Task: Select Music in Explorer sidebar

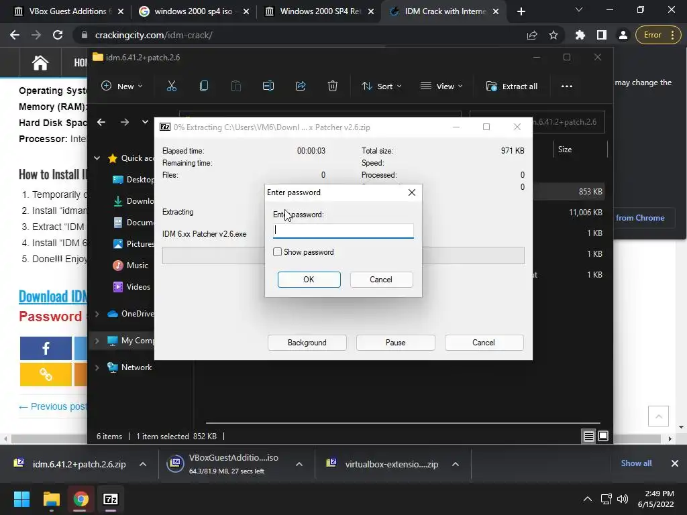Action: point(131,266)
